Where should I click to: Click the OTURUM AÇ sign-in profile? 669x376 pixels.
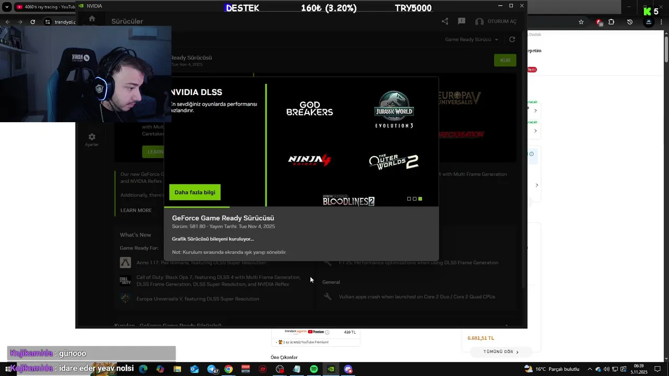point(495,21)
